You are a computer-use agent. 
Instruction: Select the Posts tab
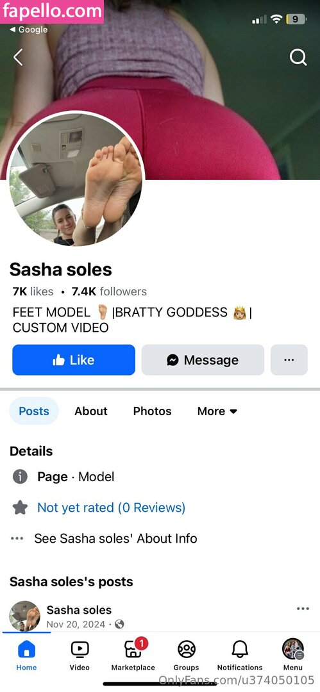pyautogui.click(x=34, y=411)
